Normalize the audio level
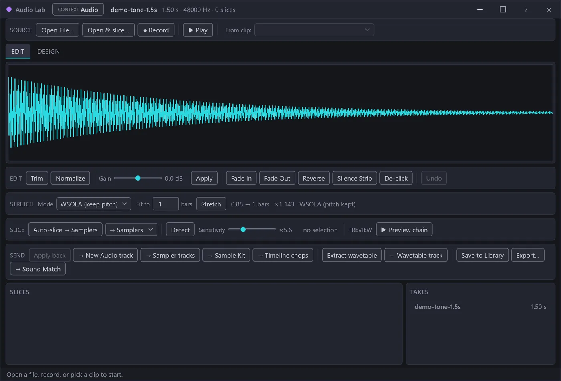 pos(70,178)
